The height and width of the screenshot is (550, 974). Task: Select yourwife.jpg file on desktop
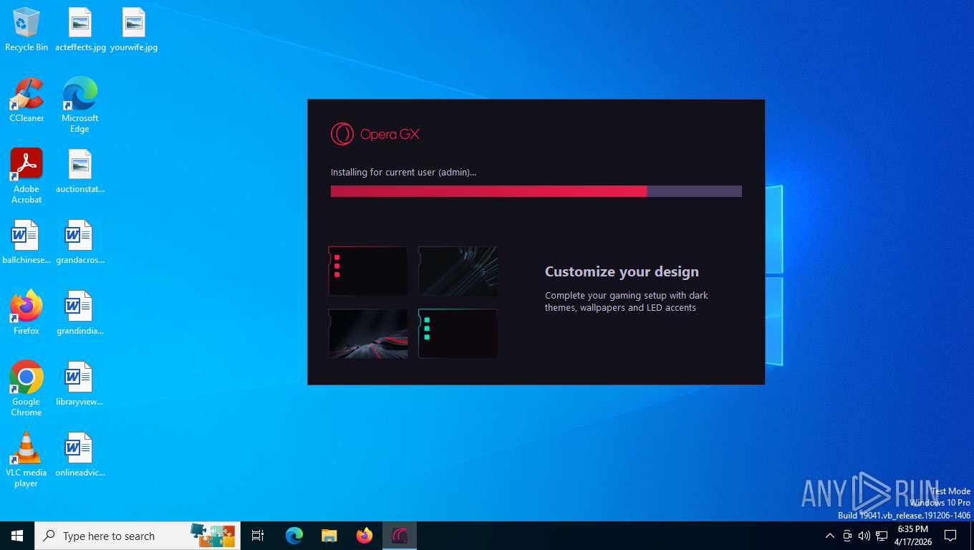[x=134, y=29]
